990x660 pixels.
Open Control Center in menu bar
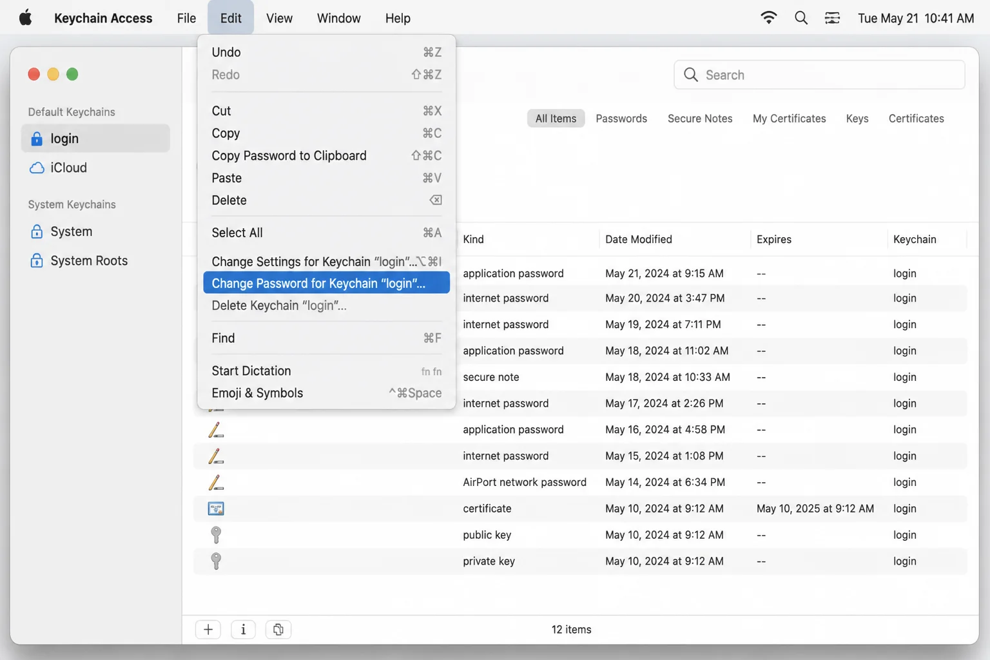[832, 18]
